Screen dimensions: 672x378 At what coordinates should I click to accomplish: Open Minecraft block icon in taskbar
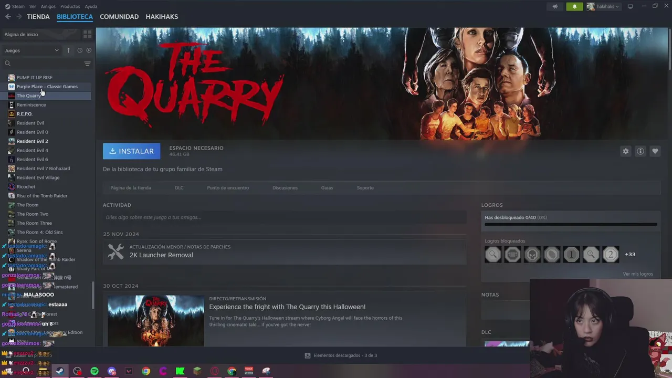197,371
